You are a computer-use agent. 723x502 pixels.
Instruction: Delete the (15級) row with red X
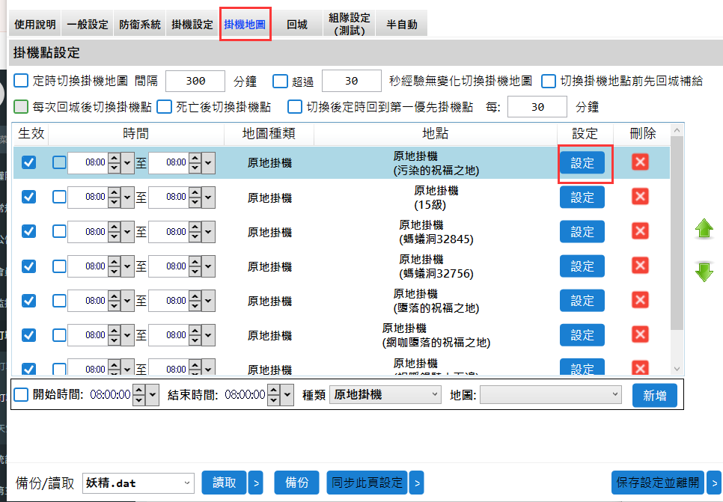pos(640,197)
